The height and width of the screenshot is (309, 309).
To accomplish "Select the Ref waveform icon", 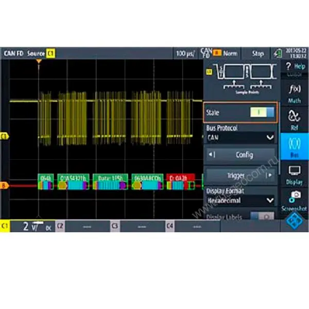I will pyautogui.click(x=294, y=119).
